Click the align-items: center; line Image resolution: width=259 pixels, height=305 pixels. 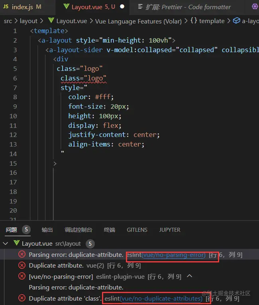click(x=106, y=145)
